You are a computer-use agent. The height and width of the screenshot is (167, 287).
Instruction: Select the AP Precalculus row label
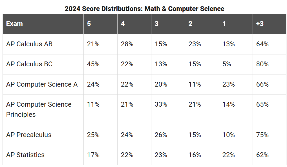tap(29, 135)
